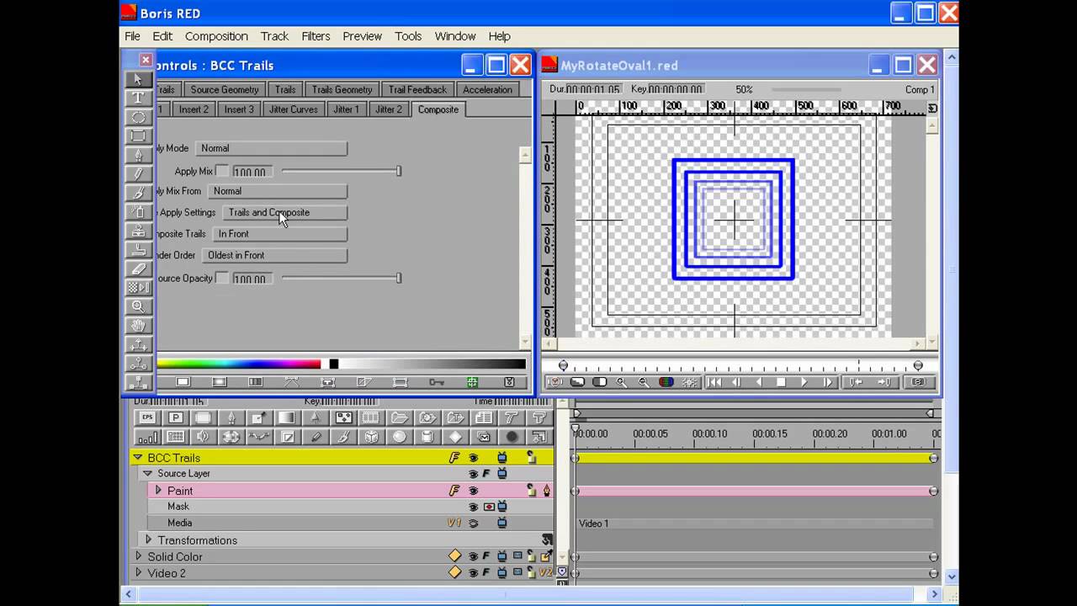This screenshot has width=1077, height=606.
Task: Open the Apply Mix From dropdown
Action: (277, 191)
